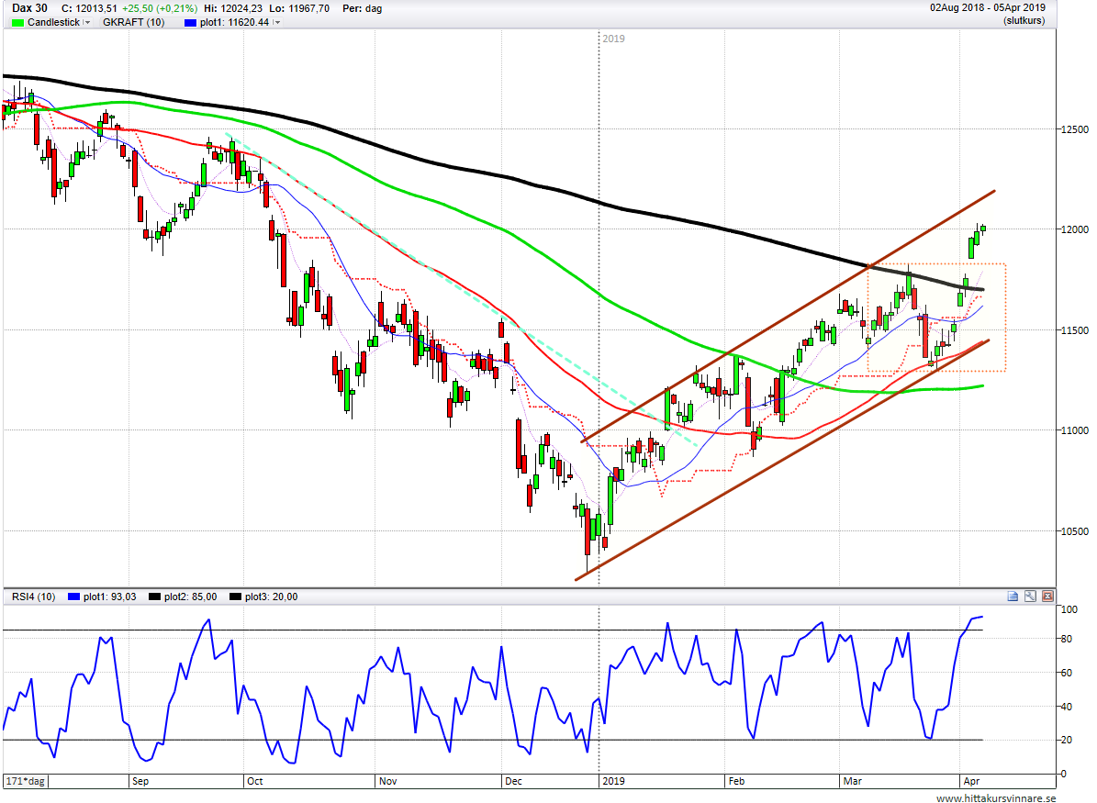Click the blue plot1 swatch in top legend
The height and width of the screenshot is (803, 1097).
tap(190, 22)
